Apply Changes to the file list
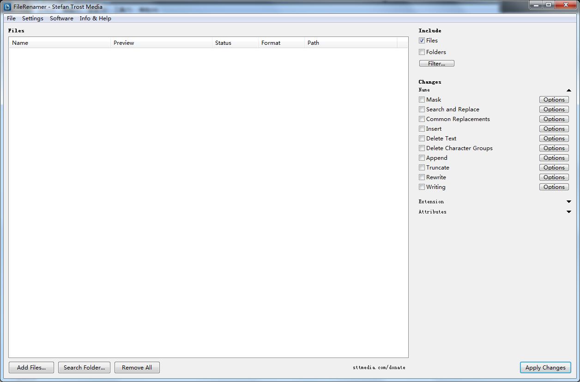This screenshot has height=382, width=580. tap(545, 368)
